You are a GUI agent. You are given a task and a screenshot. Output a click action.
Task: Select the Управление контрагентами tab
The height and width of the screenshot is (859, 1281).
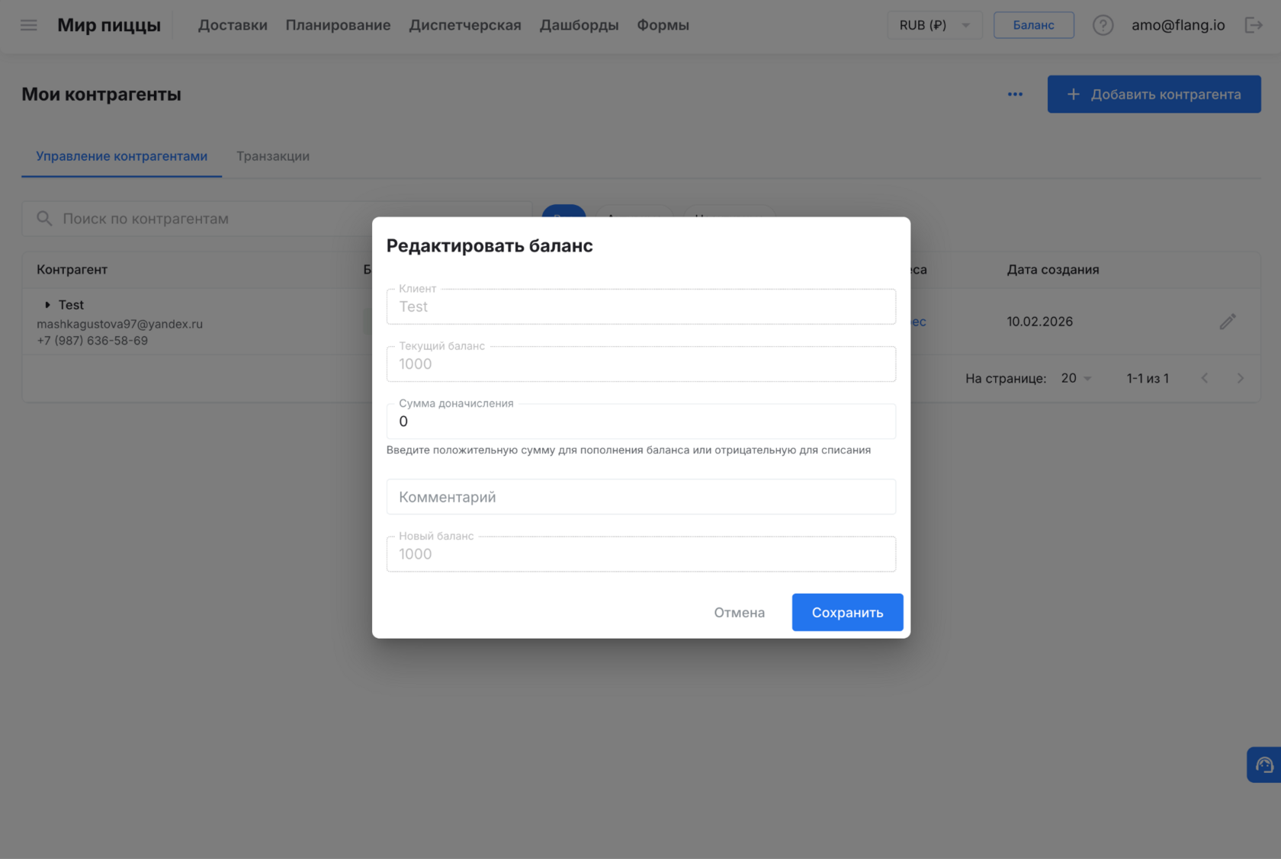(x=122, y=156)
